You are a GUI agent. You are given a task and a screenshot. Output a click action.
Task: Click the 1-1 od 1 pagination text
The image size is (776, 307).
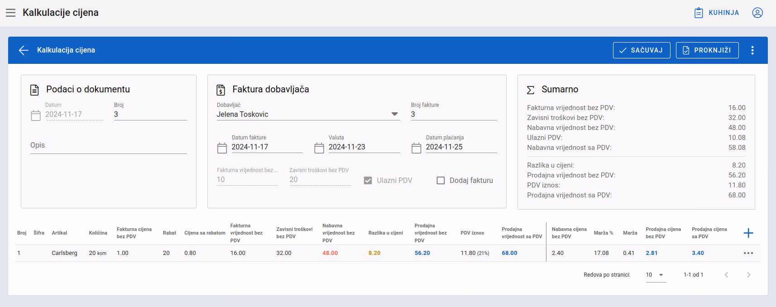693,275
